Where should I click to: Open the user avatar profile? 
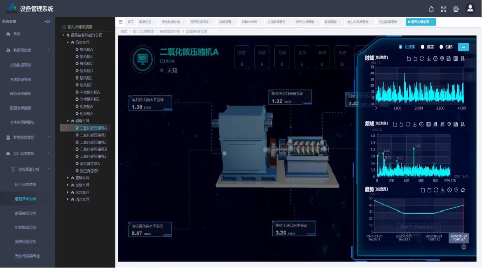click(470, 9)
